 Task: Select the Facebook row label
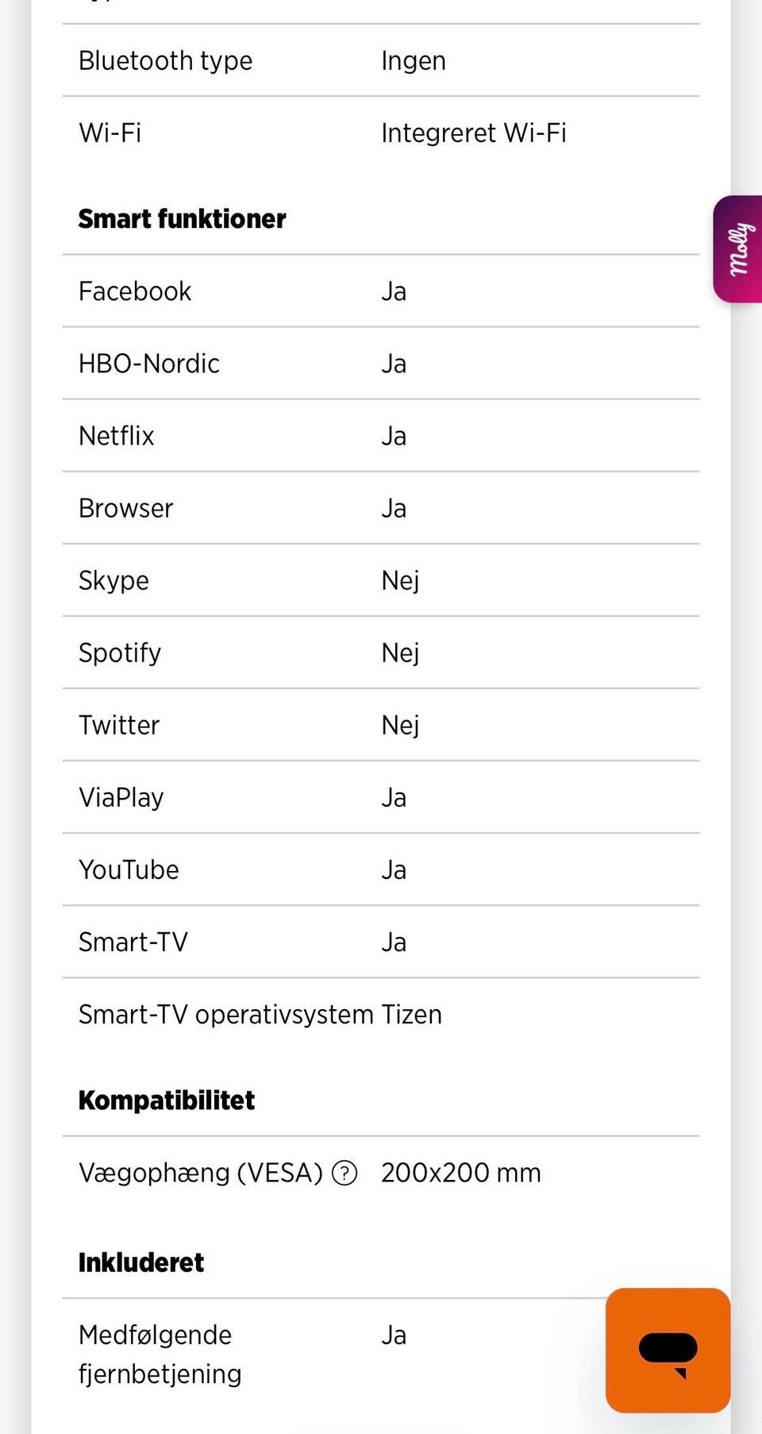135,291
